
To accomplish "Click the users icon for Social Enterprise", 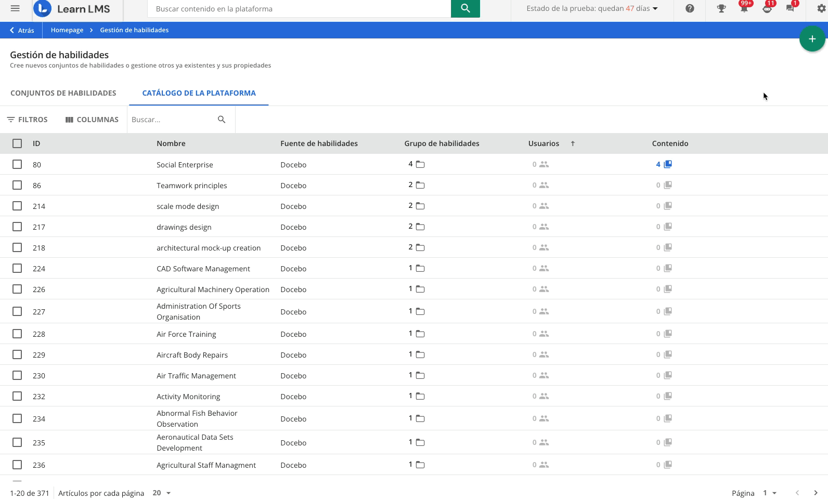I will pyautogui.click(x=544, y=164).
